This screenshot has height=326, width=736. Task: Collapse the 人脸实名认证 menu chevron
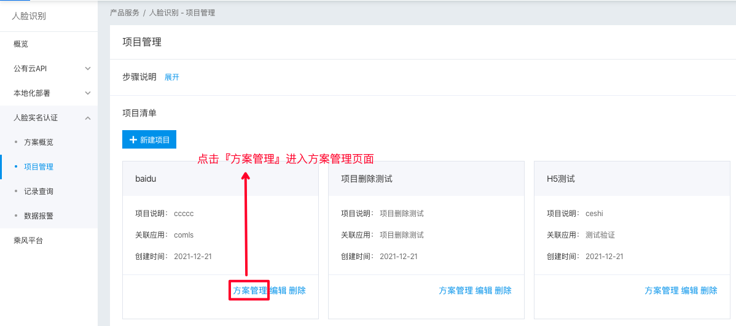click(x=88, y=118)
